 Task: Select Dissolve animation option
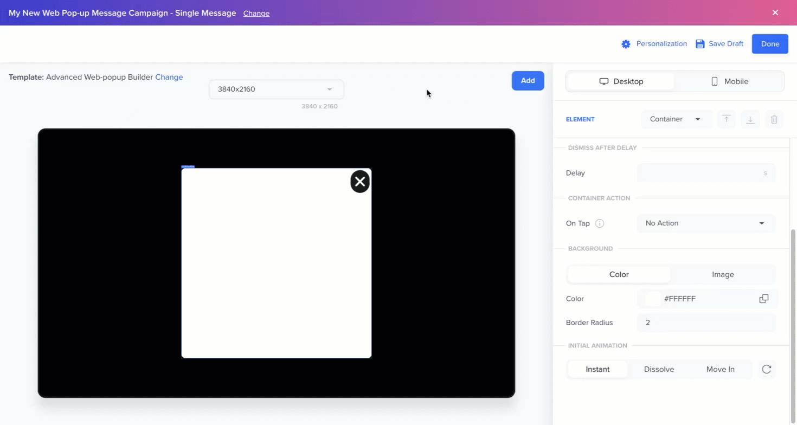pyautogui.click(x=659, y=369)
